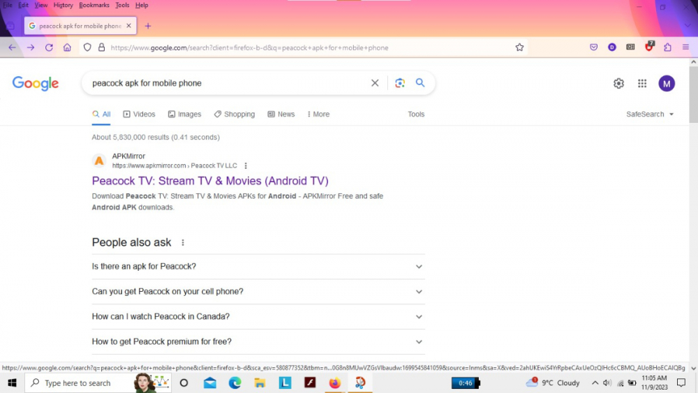The height and width of the screenshot is (393, 698).
Task: Expand 'How can I watch Peacock in Canada?'
Action: 258,316
